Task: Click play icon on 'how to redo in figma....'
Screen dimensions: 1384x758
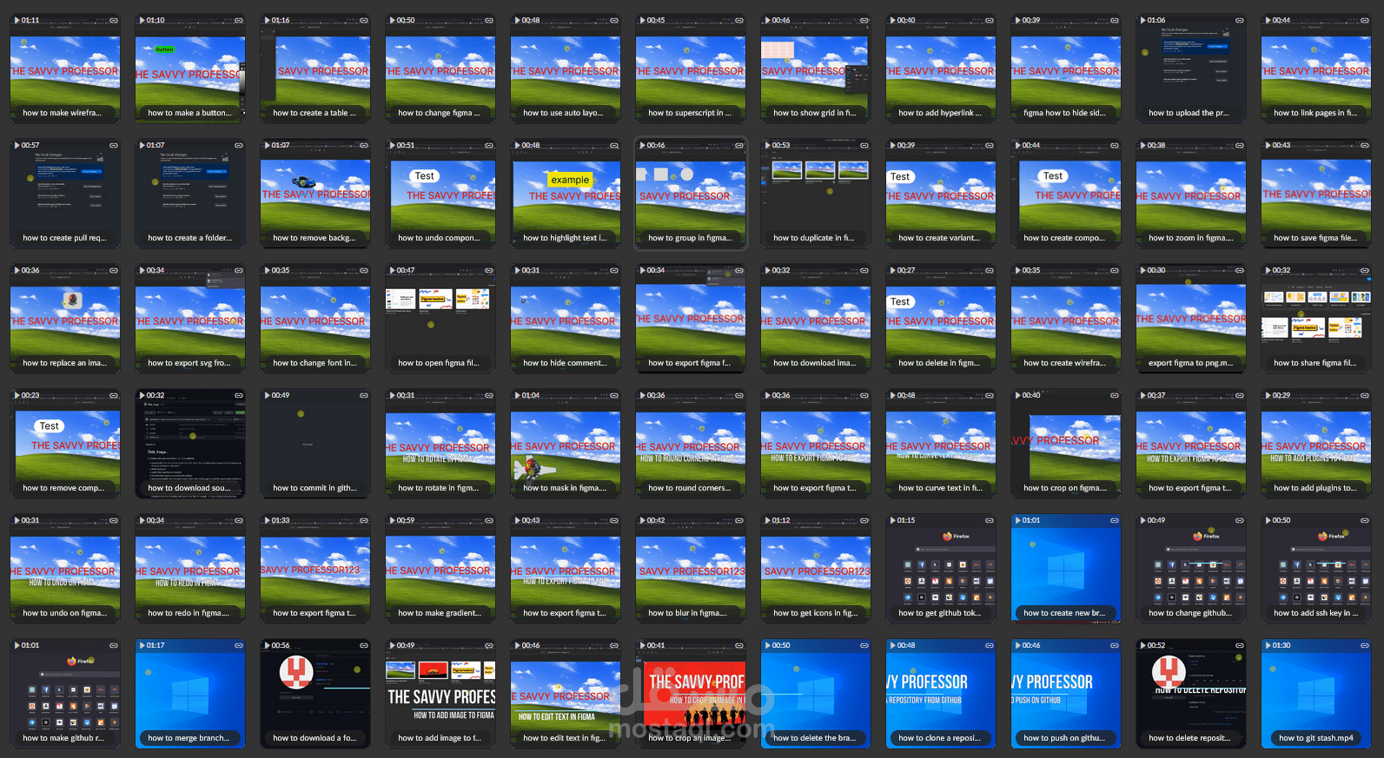Action: click(x=142, y=520)
